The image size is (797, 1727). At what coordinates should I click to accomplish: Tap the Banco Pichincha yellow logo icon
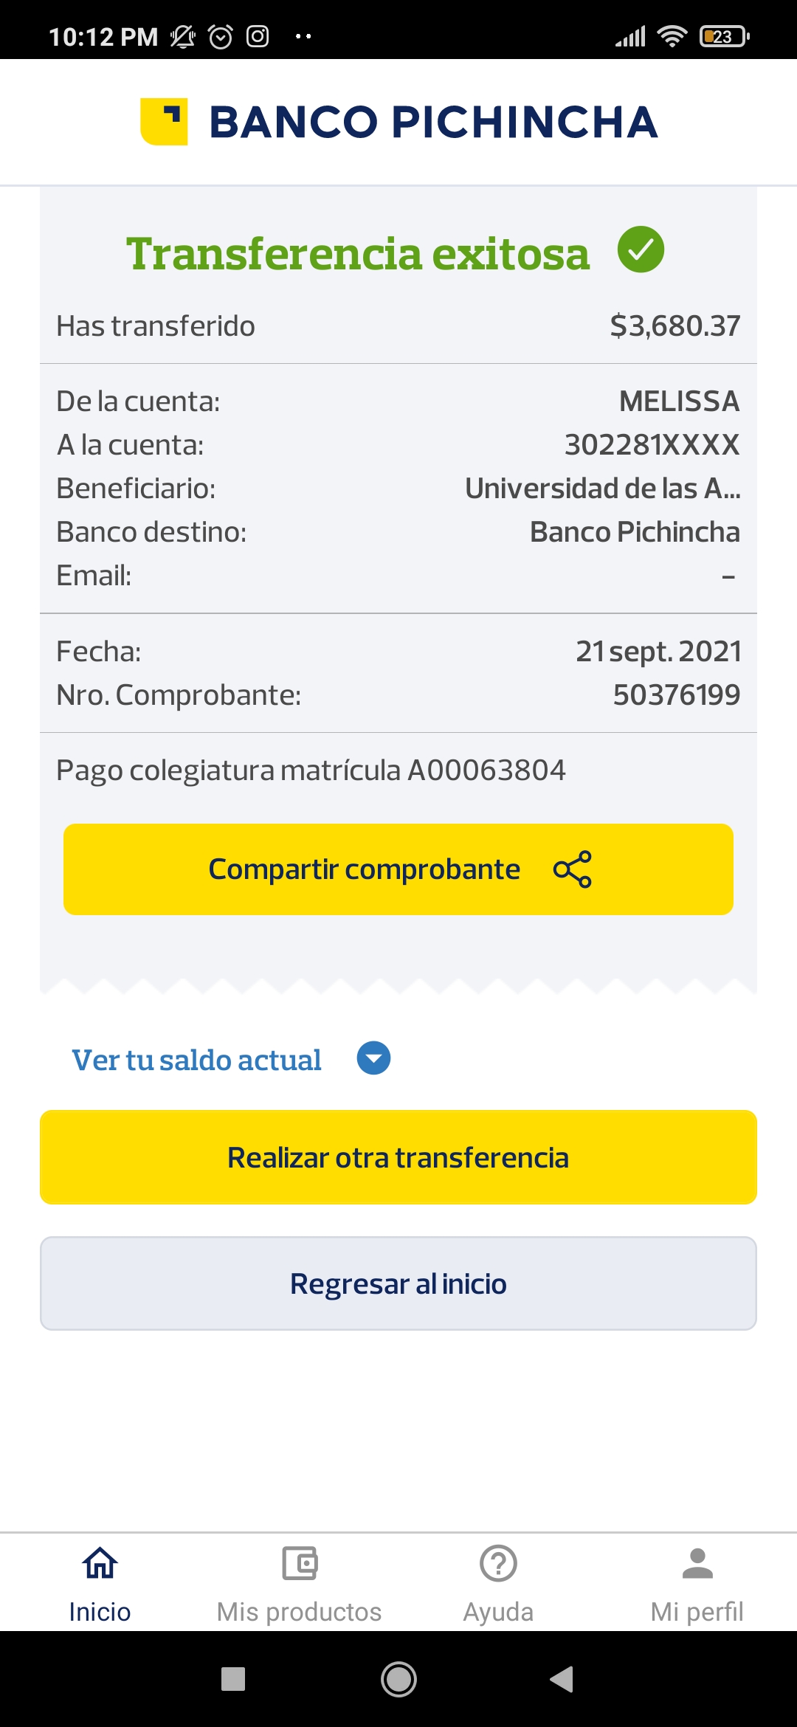pos(164,122)
